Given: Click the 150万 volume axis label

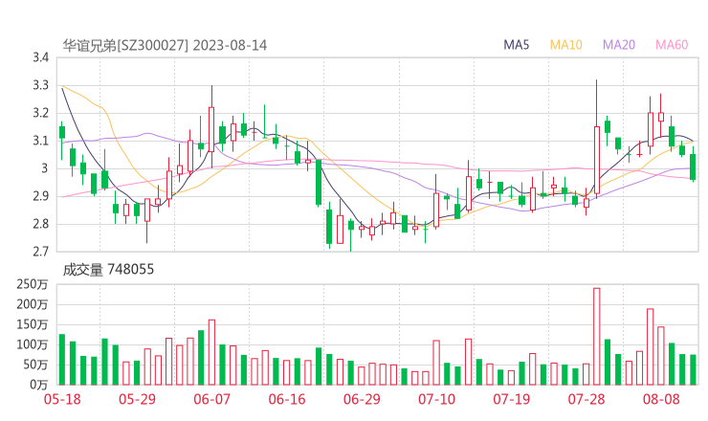Looking at the screenshot, I should (x=33, y=324).
